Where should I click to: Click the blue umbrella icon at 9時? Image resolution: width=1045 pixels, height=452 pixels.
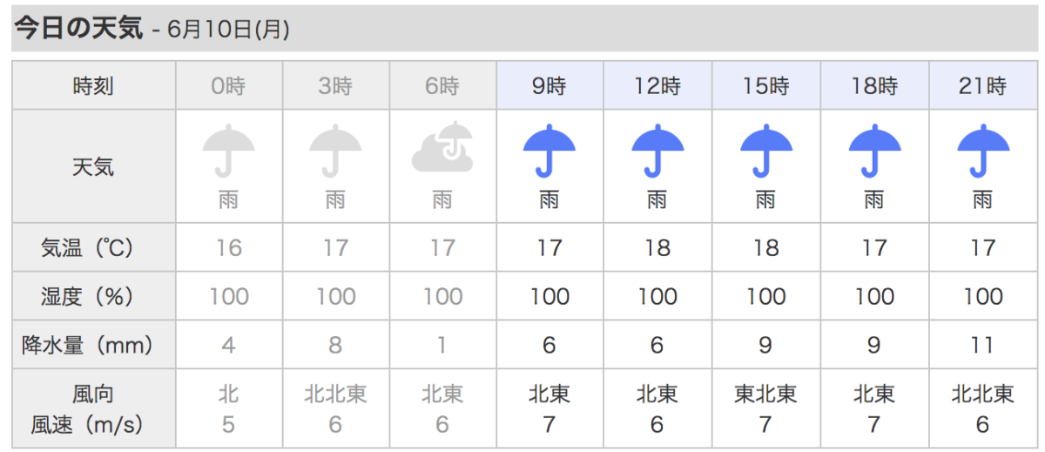pos(549,151)
